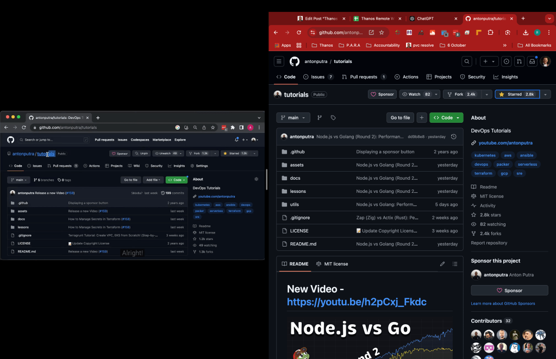This screenshot has width=556, height=359.
Task: Expand the hidden bookmarks double-chevron overflow
Action: (x=504, y=46)
